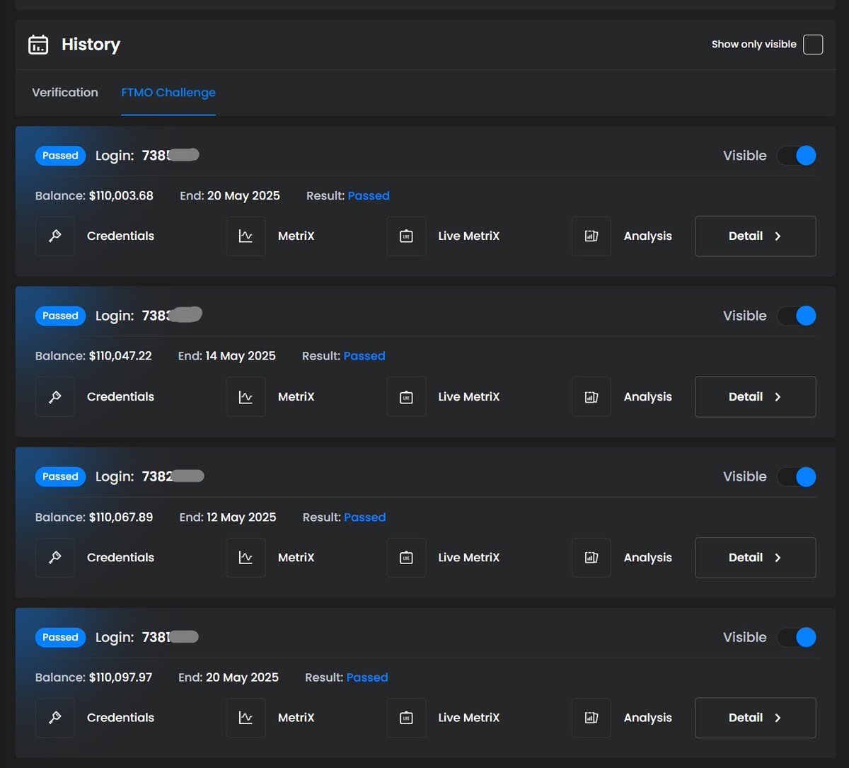Click Analysis label for login 7385
849x768 pixels.
click(x=648, y=236)
